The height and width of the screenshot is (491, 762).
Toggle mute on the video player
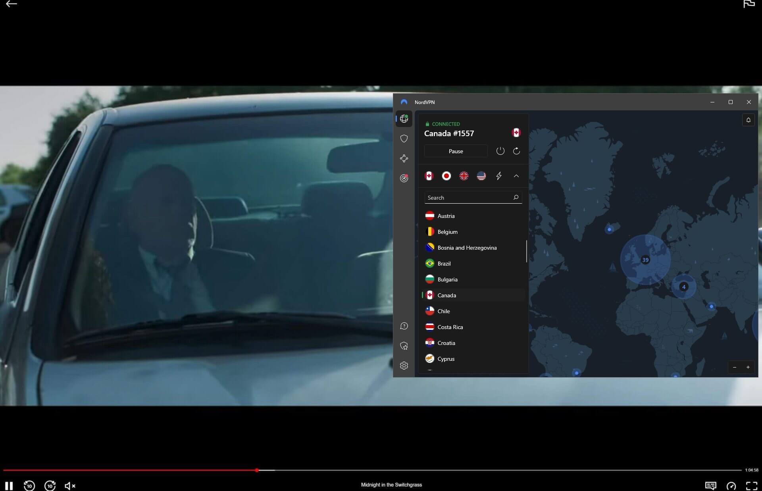click(x=69, y=485)
